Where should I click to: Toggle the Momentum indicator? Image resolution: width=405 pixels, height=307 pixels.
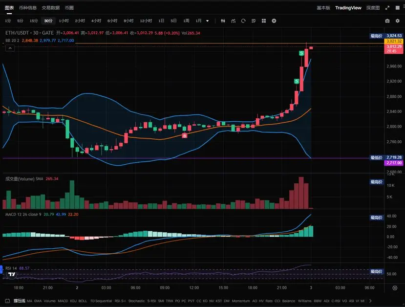pyautogui.click(x=241, y=301)
